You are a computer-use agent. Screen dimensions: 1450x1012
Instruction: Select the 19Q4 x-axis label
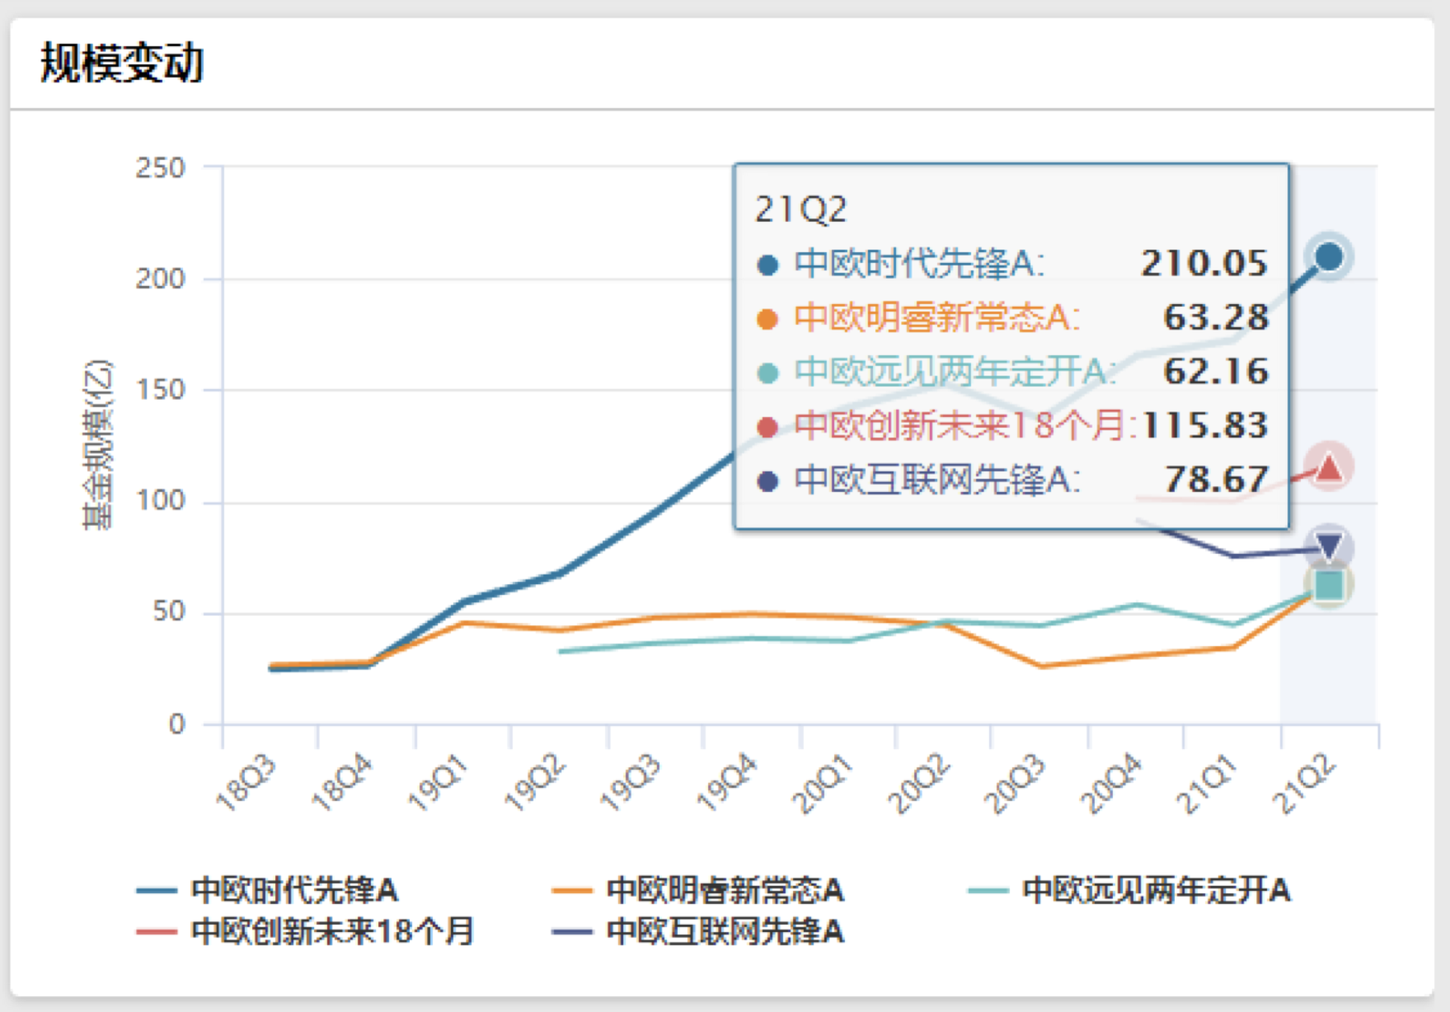[727, 783]
